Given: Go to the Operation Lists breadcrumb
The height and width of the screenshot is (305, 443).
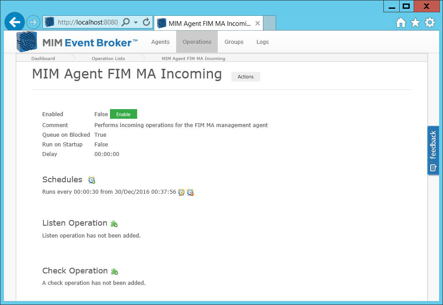Looking at the screenshot, I should tap(108, 59).
